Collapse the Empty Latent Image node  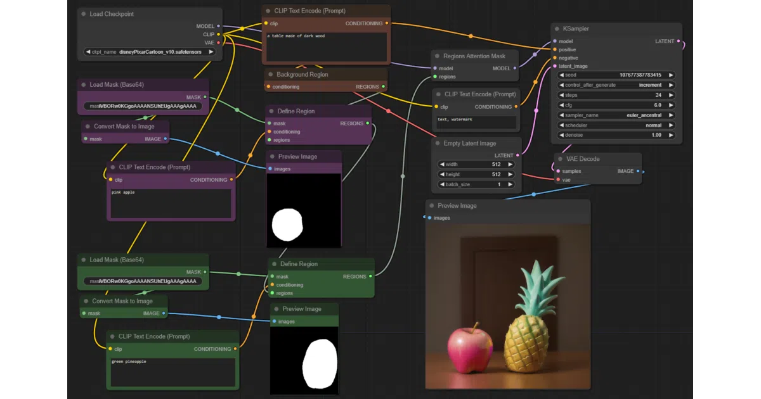coord(438,143)
